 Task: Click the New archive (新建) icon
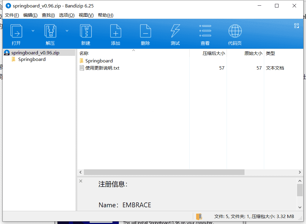[x=86, y=31]
